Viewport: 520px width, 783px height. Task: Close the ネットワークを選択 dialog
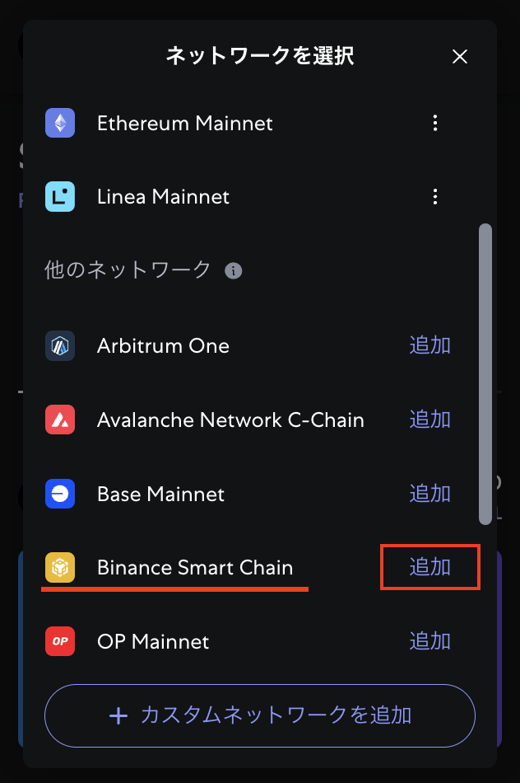(460, 56)
